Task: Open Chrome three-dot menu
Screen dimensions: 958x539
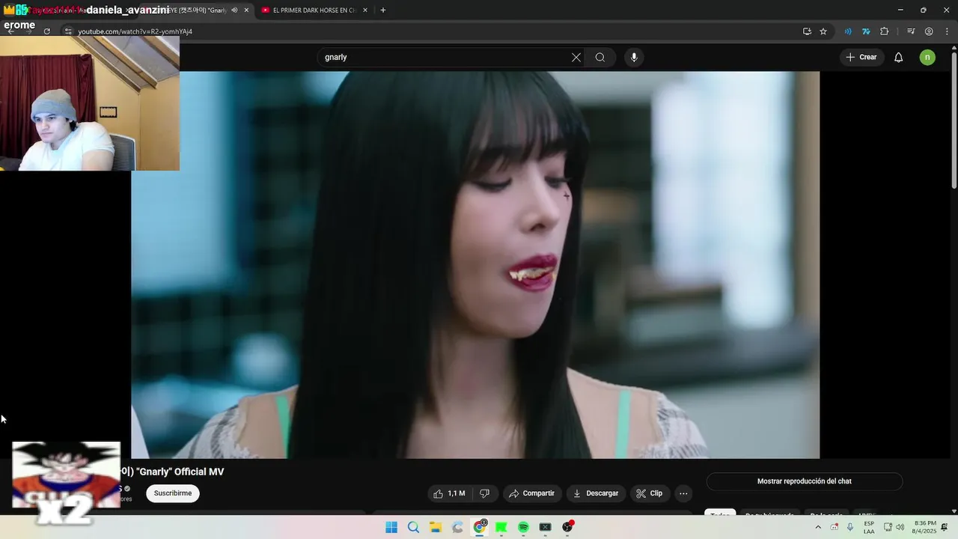Action: click(947, 31)
